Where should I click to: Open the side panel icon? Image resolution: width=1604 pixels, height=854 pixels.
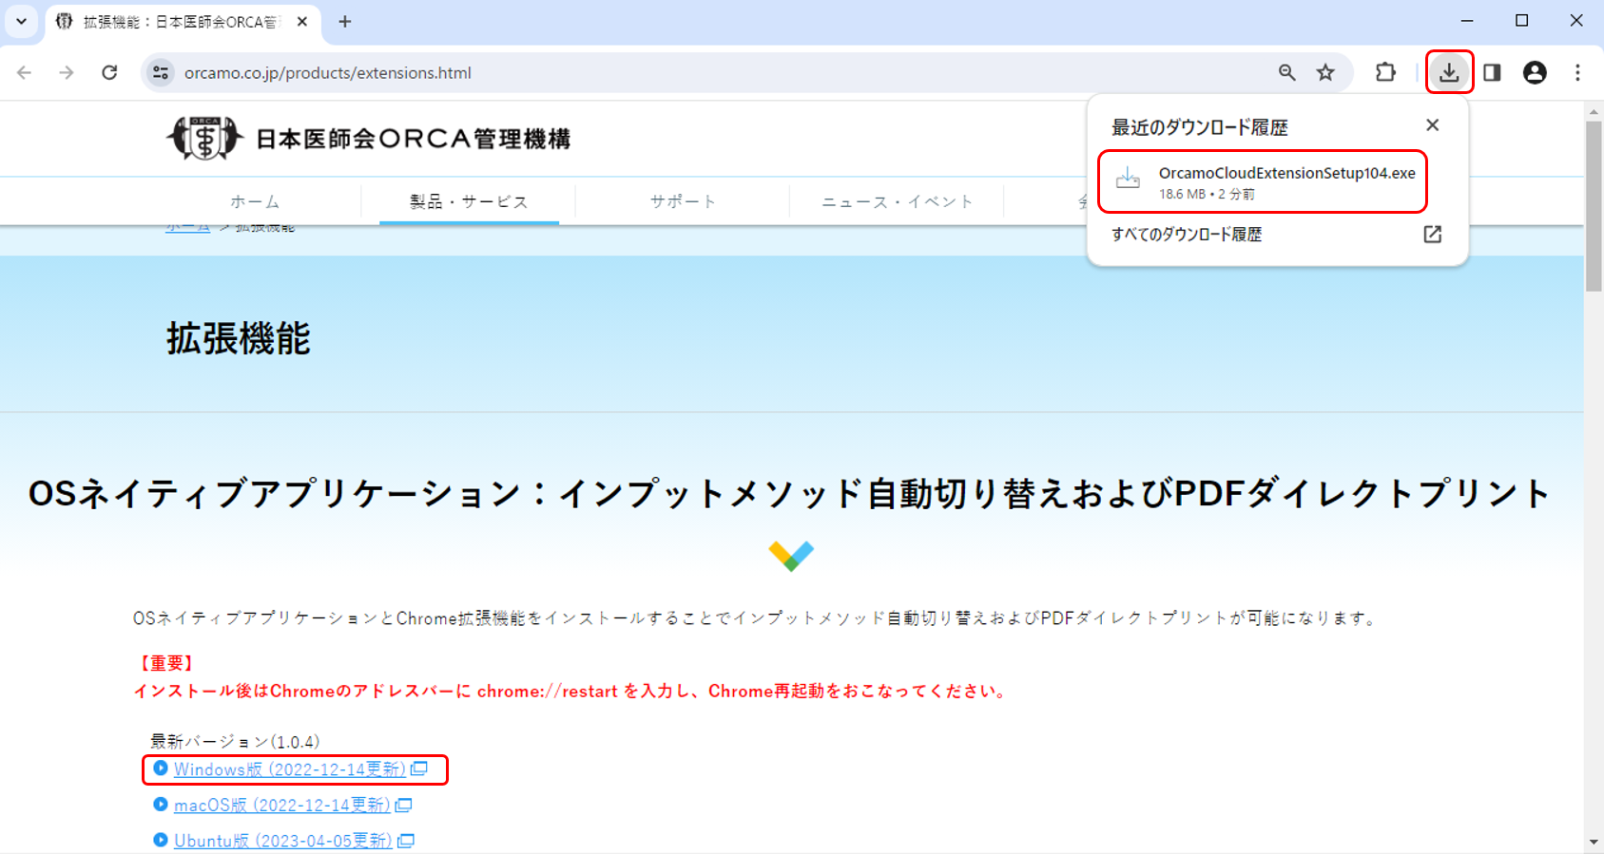(x=1492, y=72)
